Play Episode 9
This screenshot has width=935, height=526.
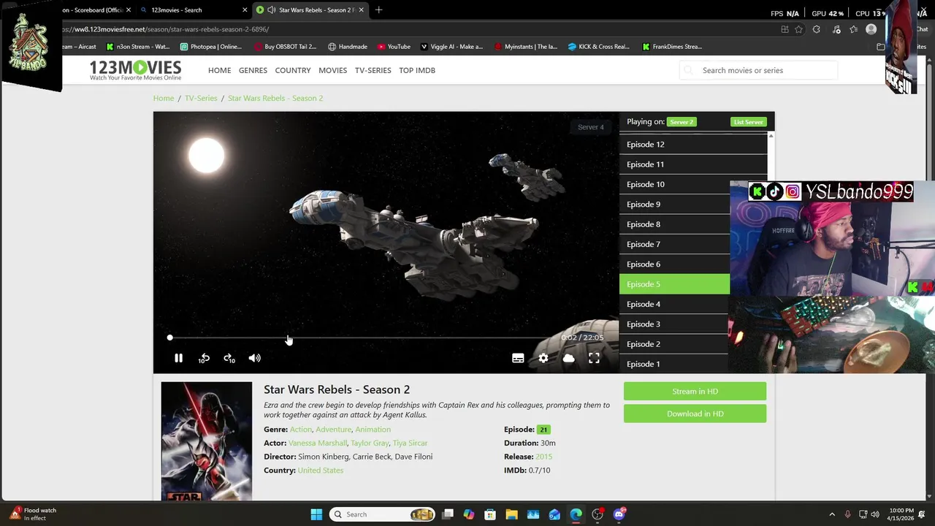674,205
